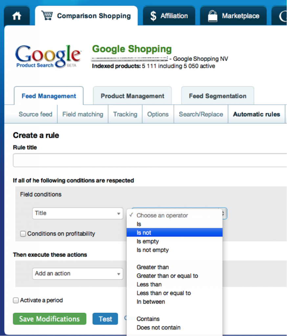Open the Title field dropdown

[x=77, y=213]
